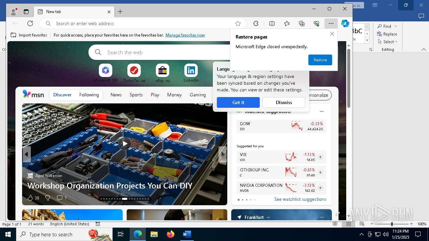Add this page to favorites star
This screenshot has height=241, width=429.
pyautogui.click(x=238, y=23)
